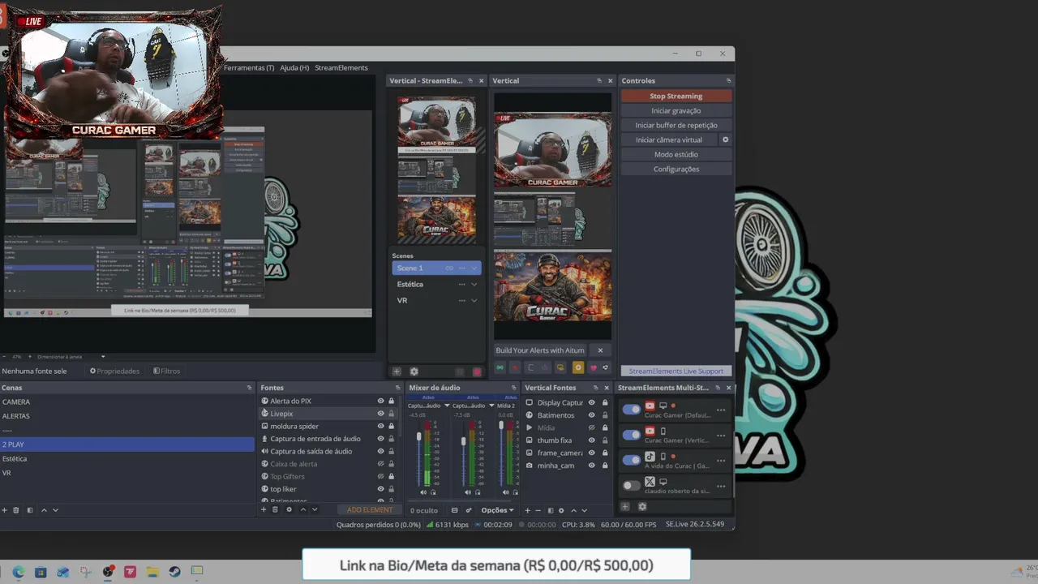The height and width of the screenshot is (584, 1038).
Task: Move scene down in Cenas panel
Action: [55, 510]
